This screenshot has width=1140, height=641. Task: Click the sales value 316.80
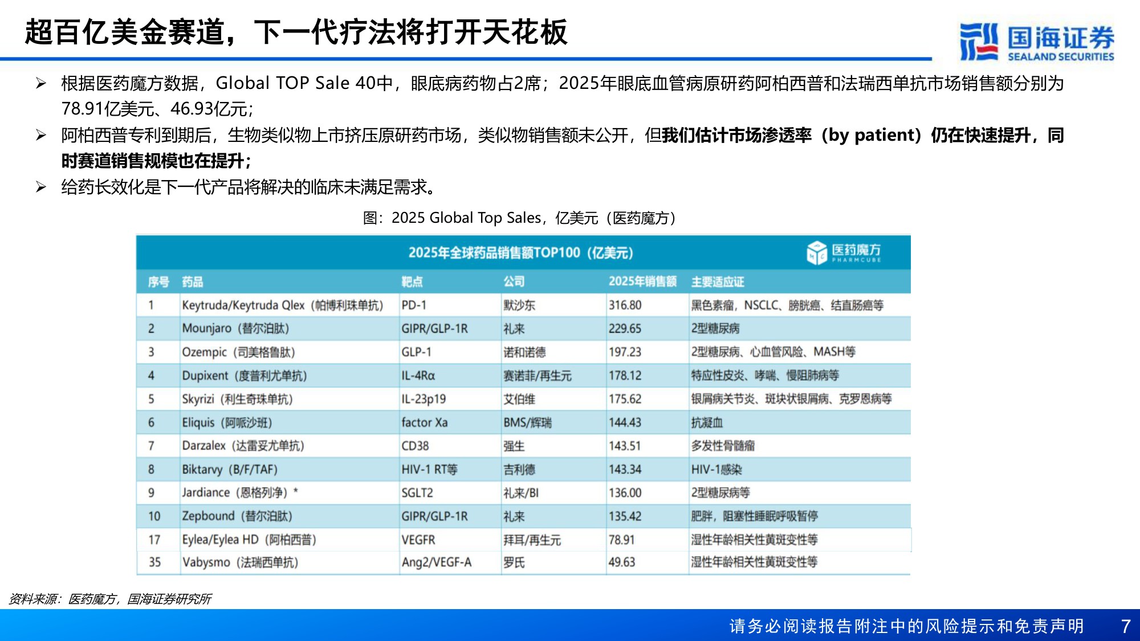point(625,305)
